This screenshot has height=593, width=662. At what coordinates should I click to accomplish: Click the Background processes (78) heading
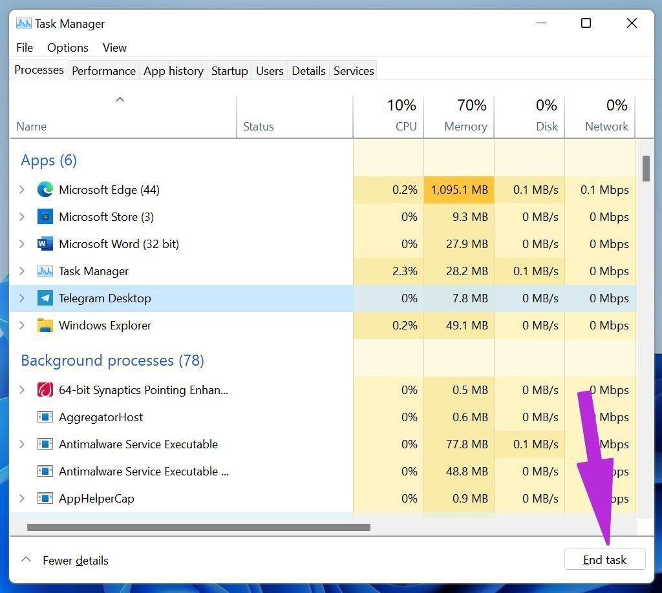(x=112, y=360)
